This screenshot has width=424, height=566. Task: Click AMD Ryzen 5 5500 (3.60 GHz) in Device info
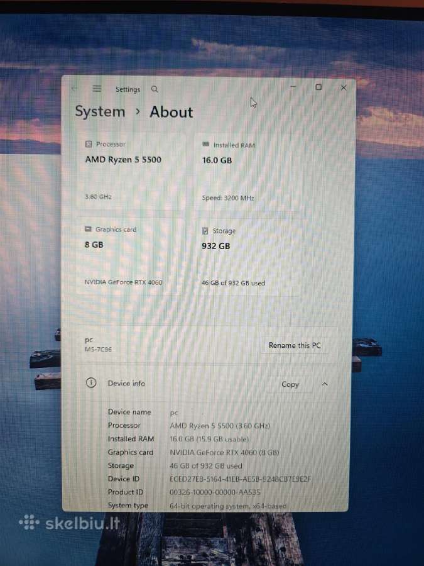click(220, 426)
